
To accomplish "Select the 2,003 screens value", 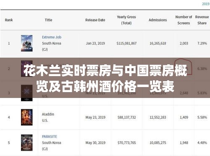I will click(184, 43).
